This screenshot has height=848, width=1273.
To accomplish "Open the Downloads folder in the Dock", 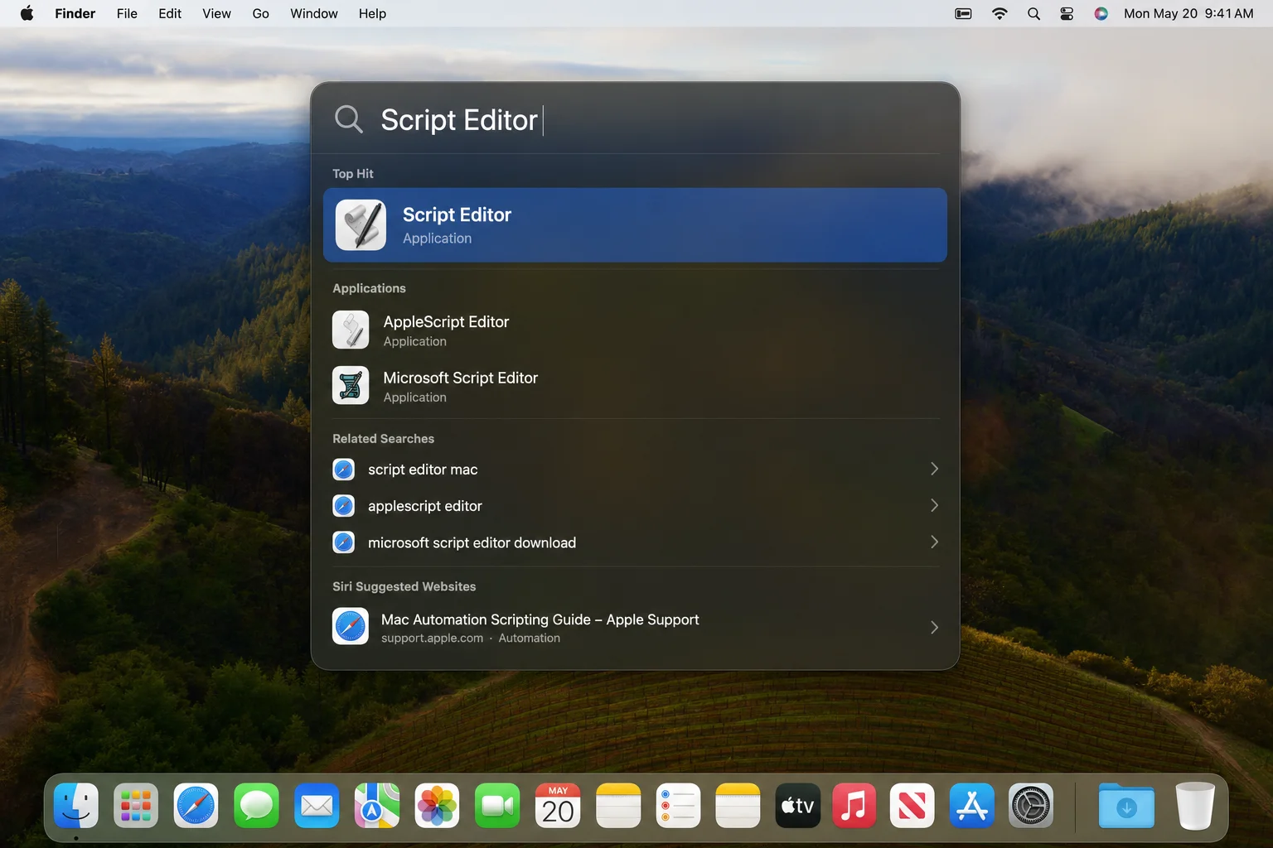I will point(1126,806).
